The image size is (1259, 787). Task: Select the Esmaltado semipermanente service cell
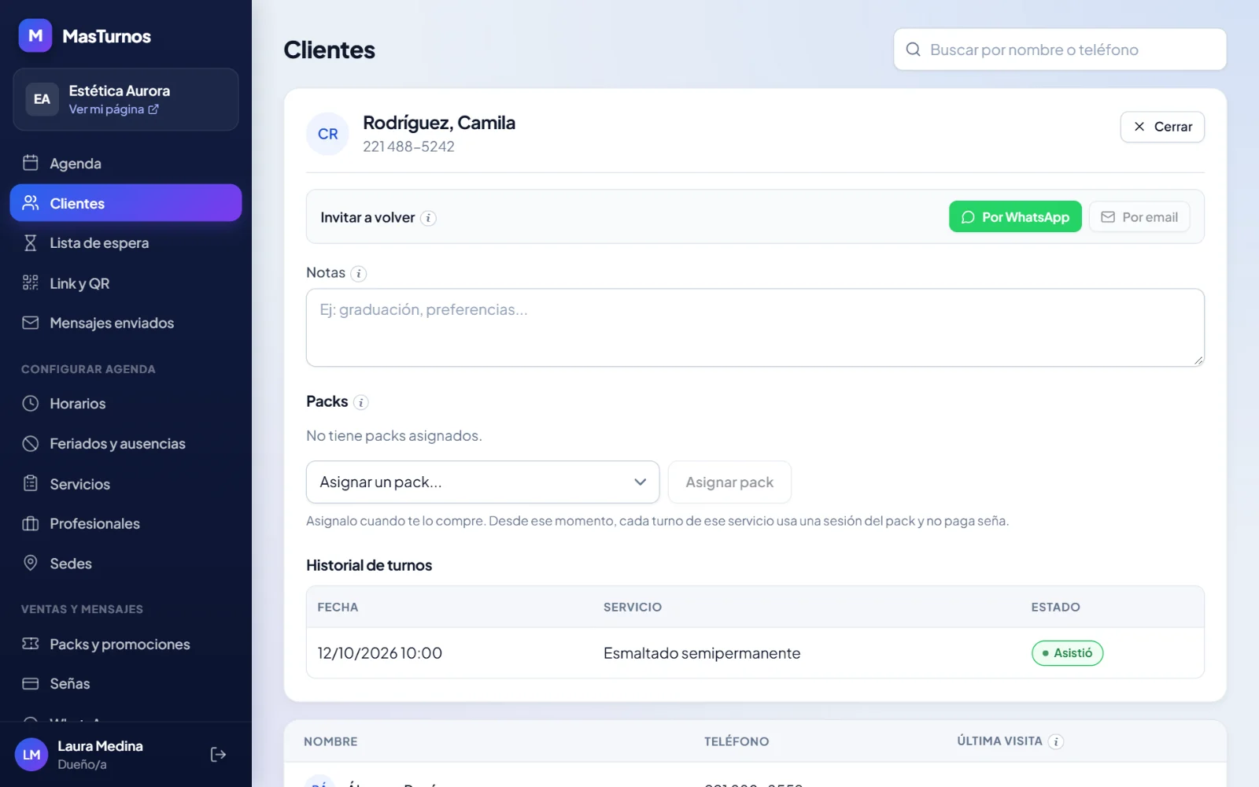(702, 653)
